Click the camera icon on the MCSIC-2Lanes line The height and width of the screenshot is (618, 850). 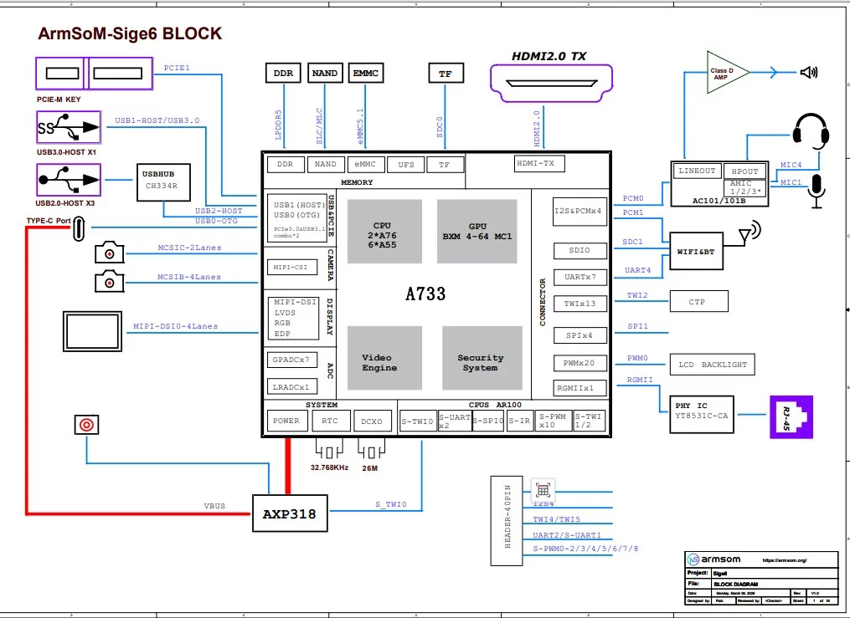click(109, 252)
